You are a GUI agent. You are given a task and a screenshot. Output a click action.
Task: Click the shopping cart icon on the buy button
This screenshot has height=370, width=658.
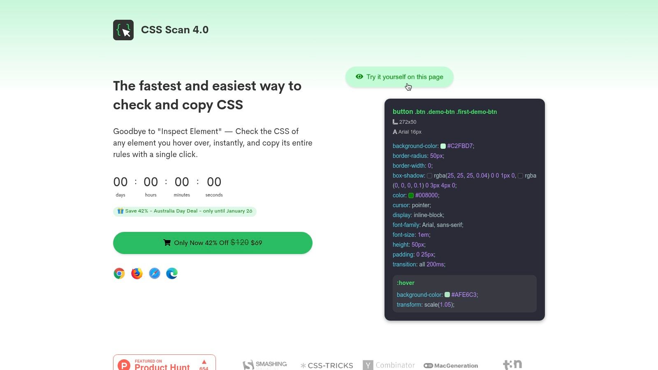167,243
